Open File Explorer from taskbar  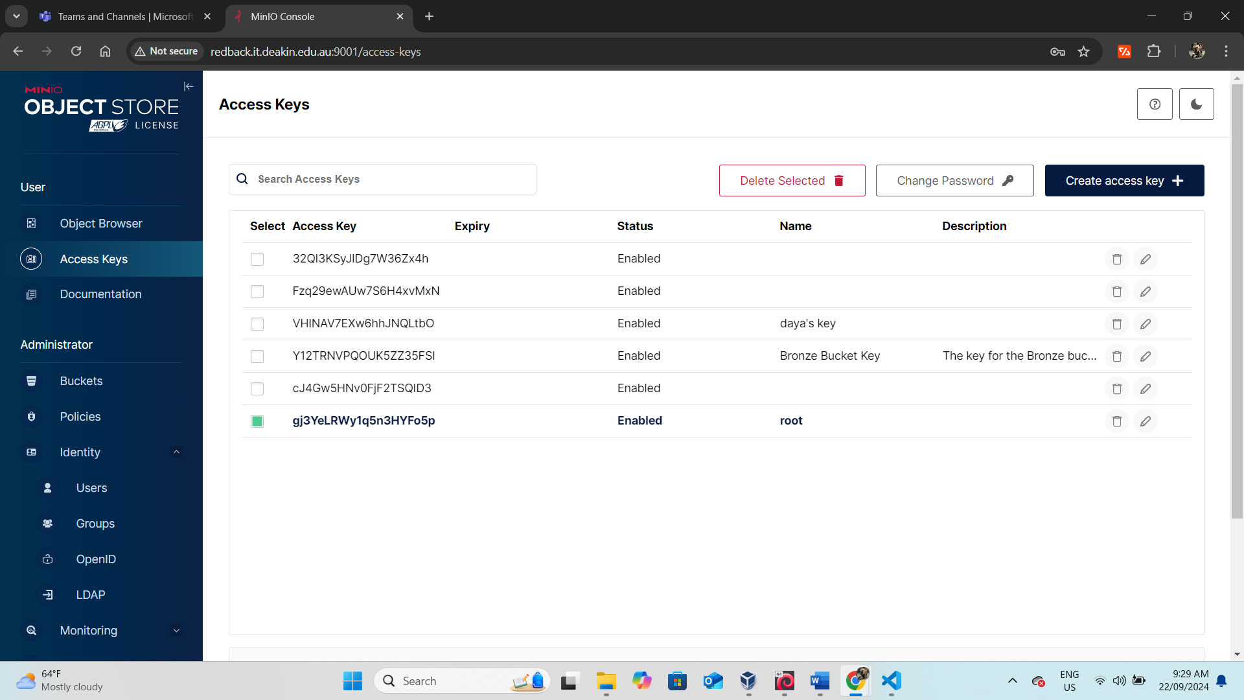(606, 681)
